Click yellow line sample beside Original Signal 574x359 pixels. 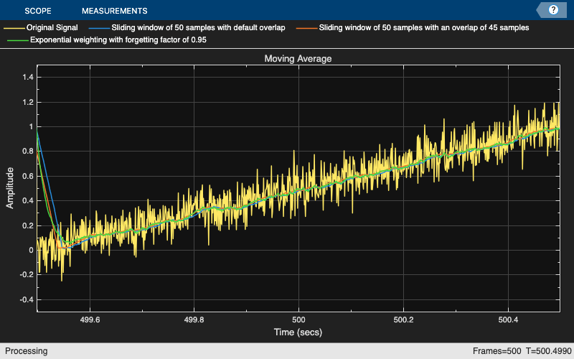click(x=14, y=27)
